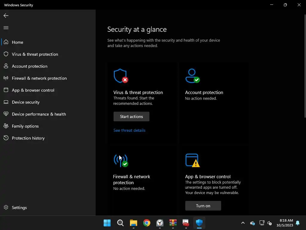Click the OneDrive cloud tray icon

pos(252,223)
